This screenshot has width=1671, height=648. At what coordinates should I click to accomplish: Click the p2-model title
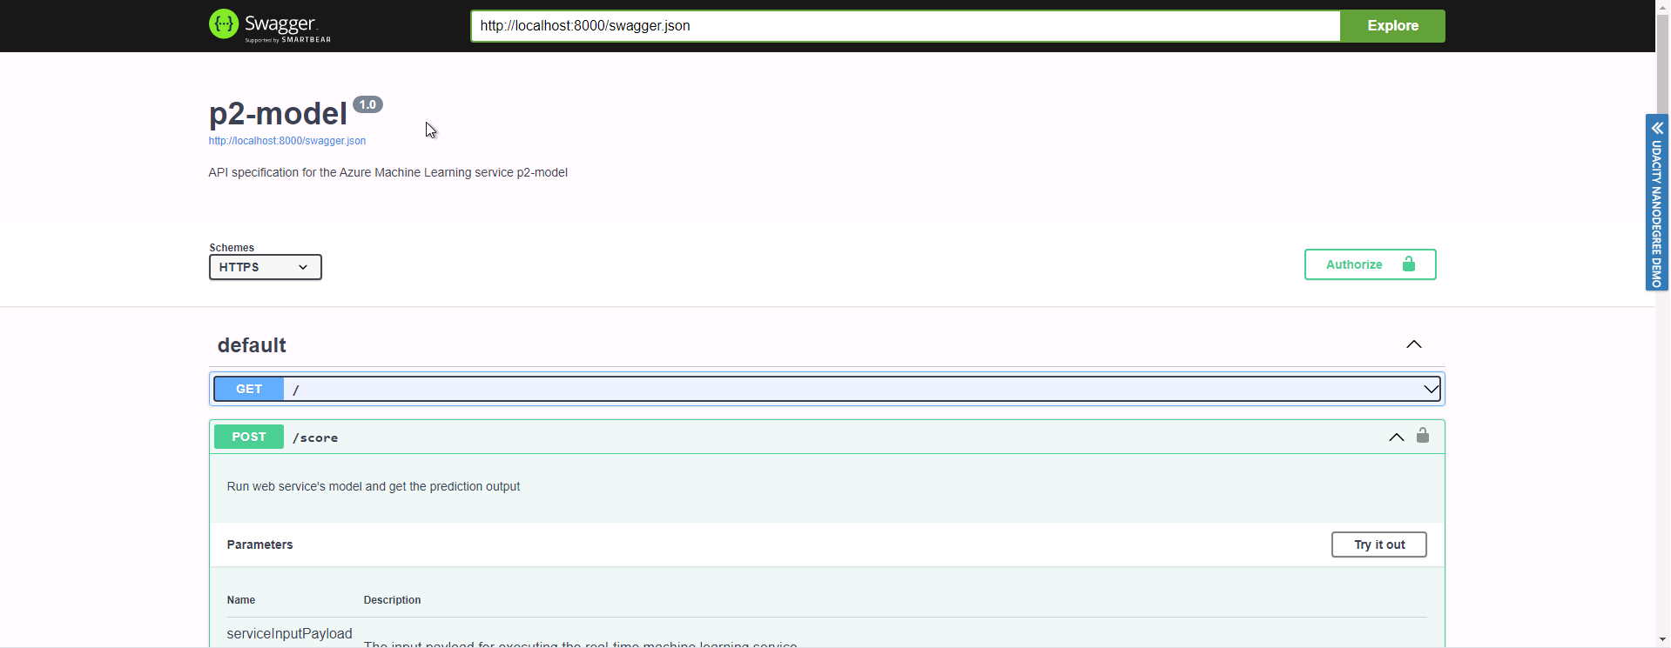click(278, 114)
